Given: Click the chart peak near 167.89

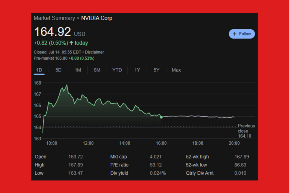Looking at the screenshot, I should pyautogui.click(x=67, y=84).
